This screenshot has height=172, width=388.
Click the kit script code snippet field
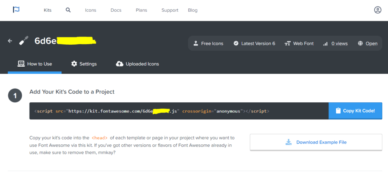[179, 111]
